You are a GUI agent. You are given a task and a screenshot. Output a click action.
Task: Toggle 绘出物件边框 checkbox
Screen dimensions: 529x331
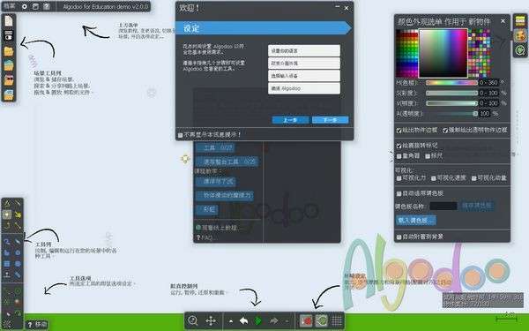tap(399, 131)
